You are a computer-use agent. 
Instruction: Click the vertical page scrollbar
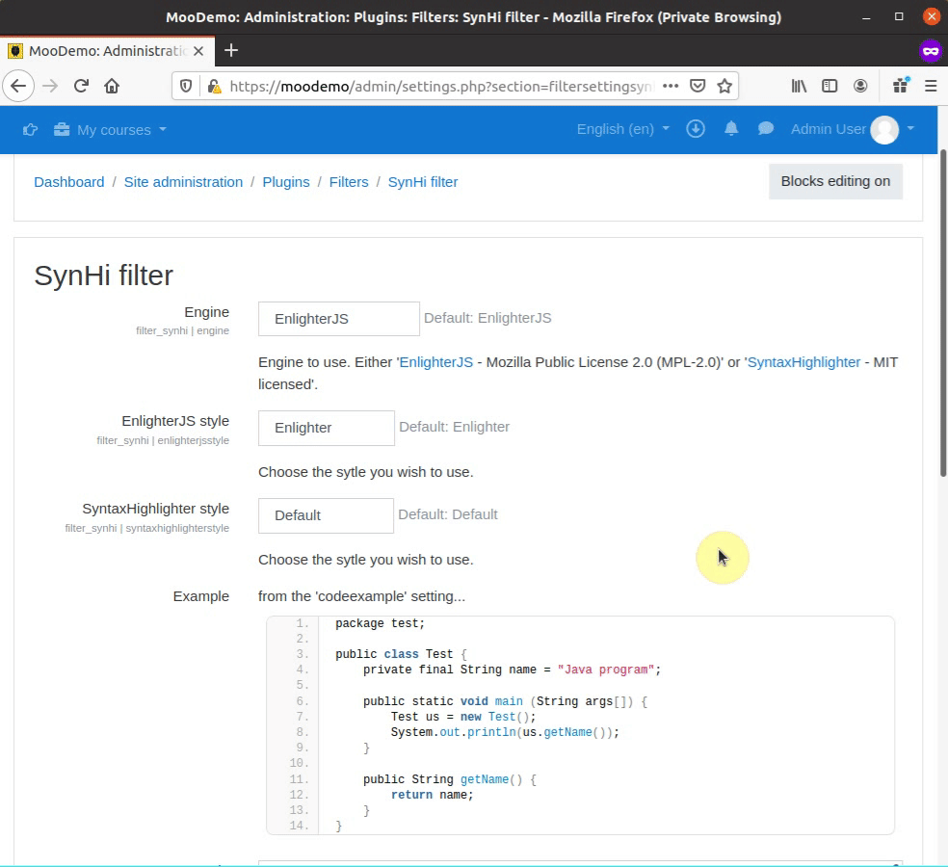tap(942, 314)
